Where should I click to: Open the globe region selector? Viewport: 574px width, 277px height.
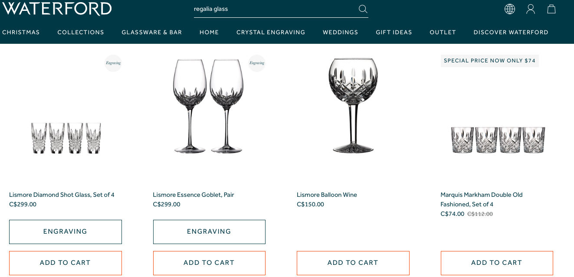click(510, 9)
